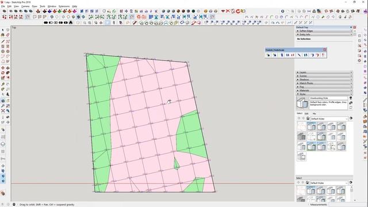Open the lower Default Styles dropdown
368x207 pixels.
[x=329, y=183]
